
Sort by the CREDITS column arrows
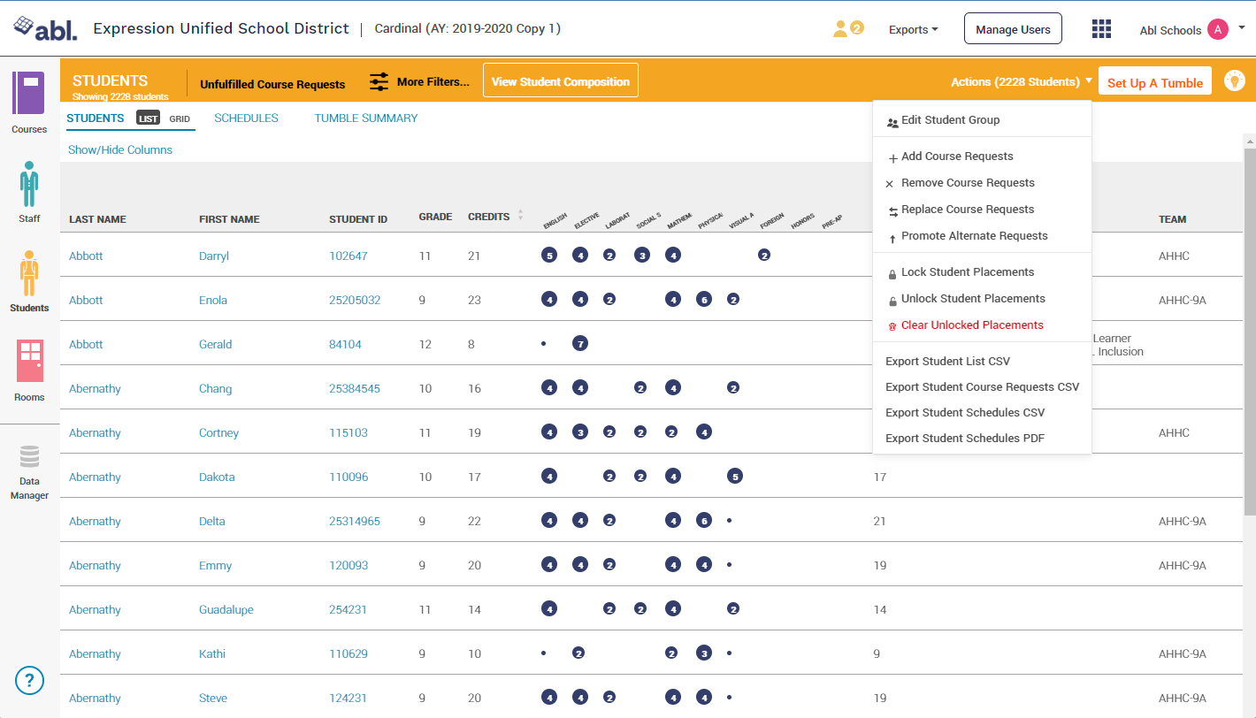520,216
